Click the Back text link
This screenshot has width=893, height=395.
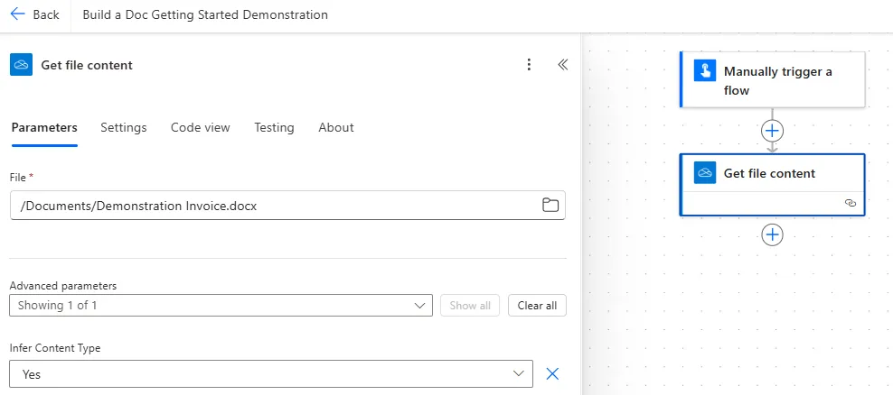click(x=46, y=14)
